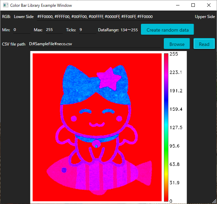Click the CSV file path label
The width and height of the screenshot is (217, 204).
14,44
